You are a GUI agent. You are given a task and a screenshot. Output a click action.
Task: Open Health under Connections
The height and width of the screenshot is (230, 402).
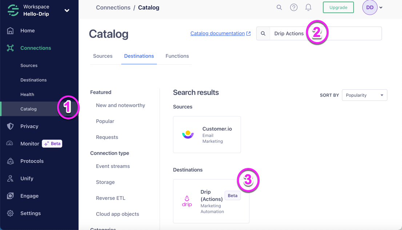tap(27, 94)
